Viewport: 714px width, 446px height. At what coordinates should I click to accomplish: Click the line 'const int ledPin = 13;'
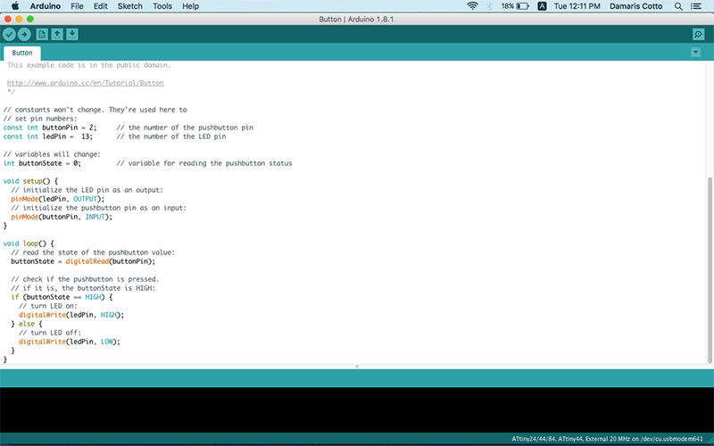pyautogui.click(x=48, y=136)
